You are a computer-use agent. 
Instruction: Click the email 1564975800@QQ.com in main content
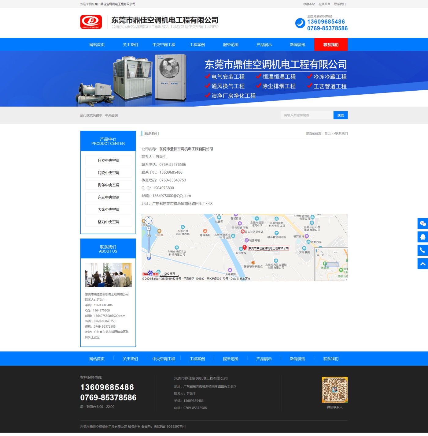(172, 196)
